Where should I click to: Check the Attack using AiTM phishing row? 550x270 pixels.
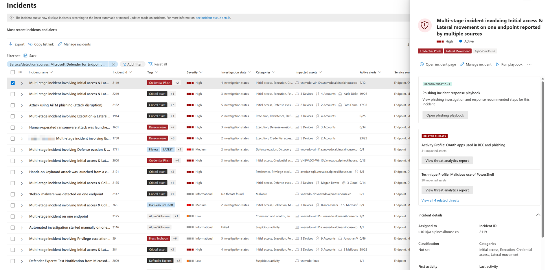13,105
